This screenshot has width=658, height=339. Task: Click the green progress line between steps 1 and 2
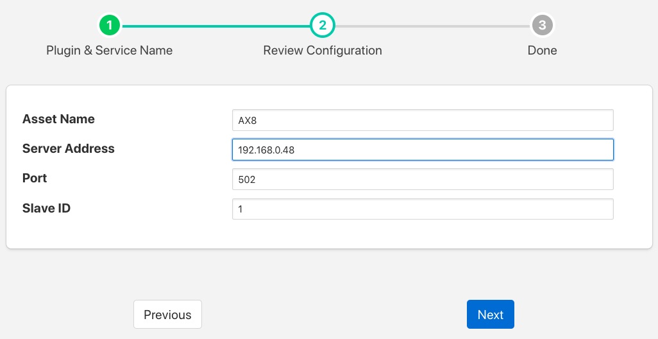click(x=215, y=26)
